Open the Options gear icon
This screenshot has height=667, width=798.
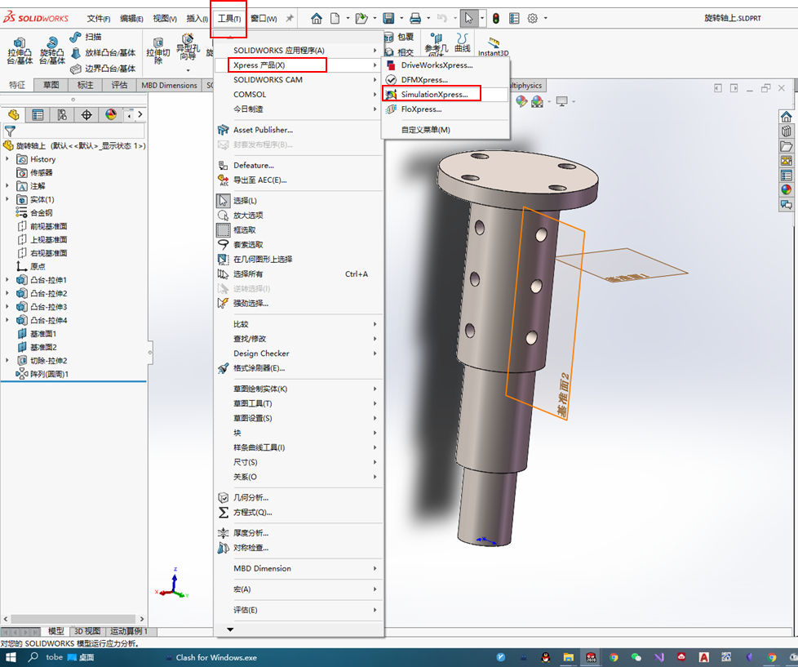532,19
